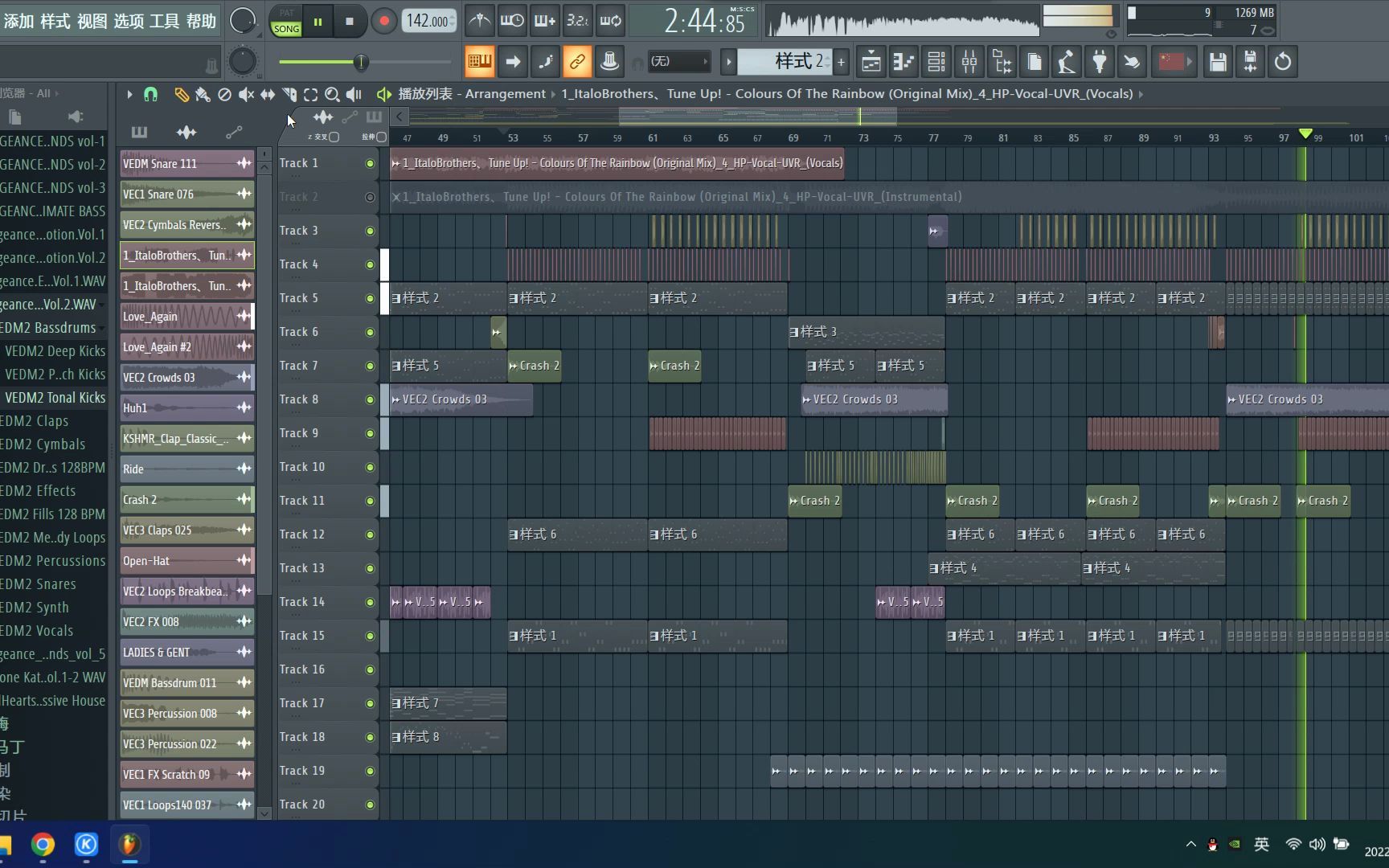Toggle the link icon in toolbar
The image size is (1389, 868).
tap(577, 61)
